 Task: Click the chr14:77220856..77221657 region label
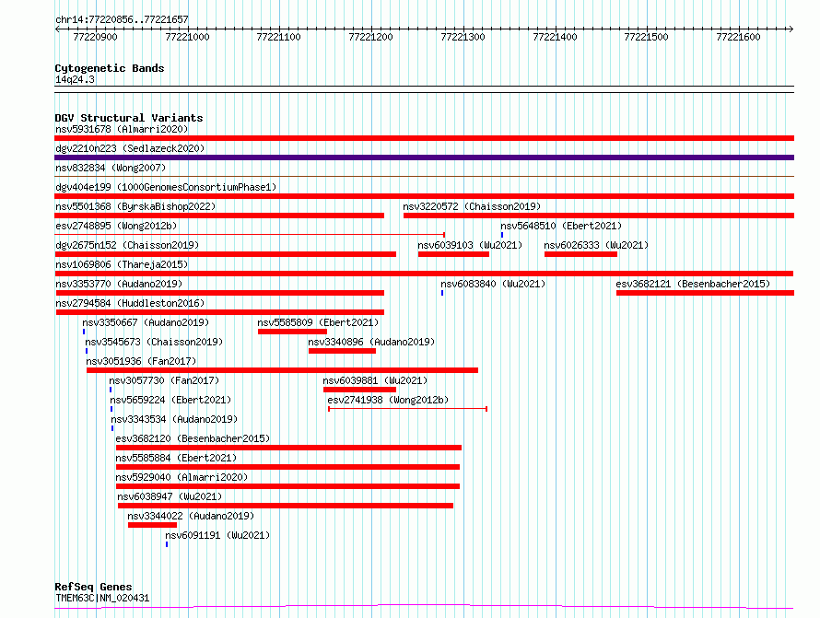click(x=122, y=20)
